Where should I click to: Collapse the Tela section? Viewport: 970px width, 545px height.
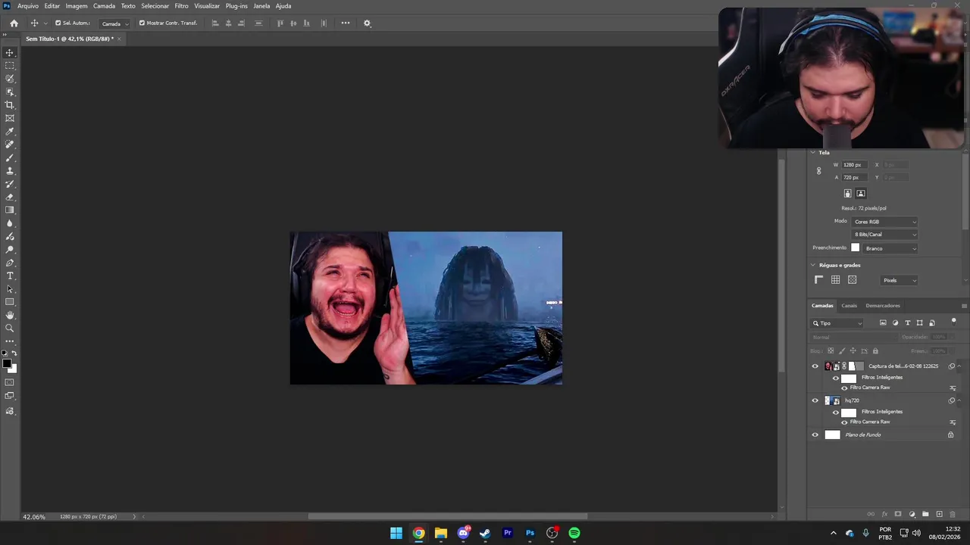pos(813,153)
